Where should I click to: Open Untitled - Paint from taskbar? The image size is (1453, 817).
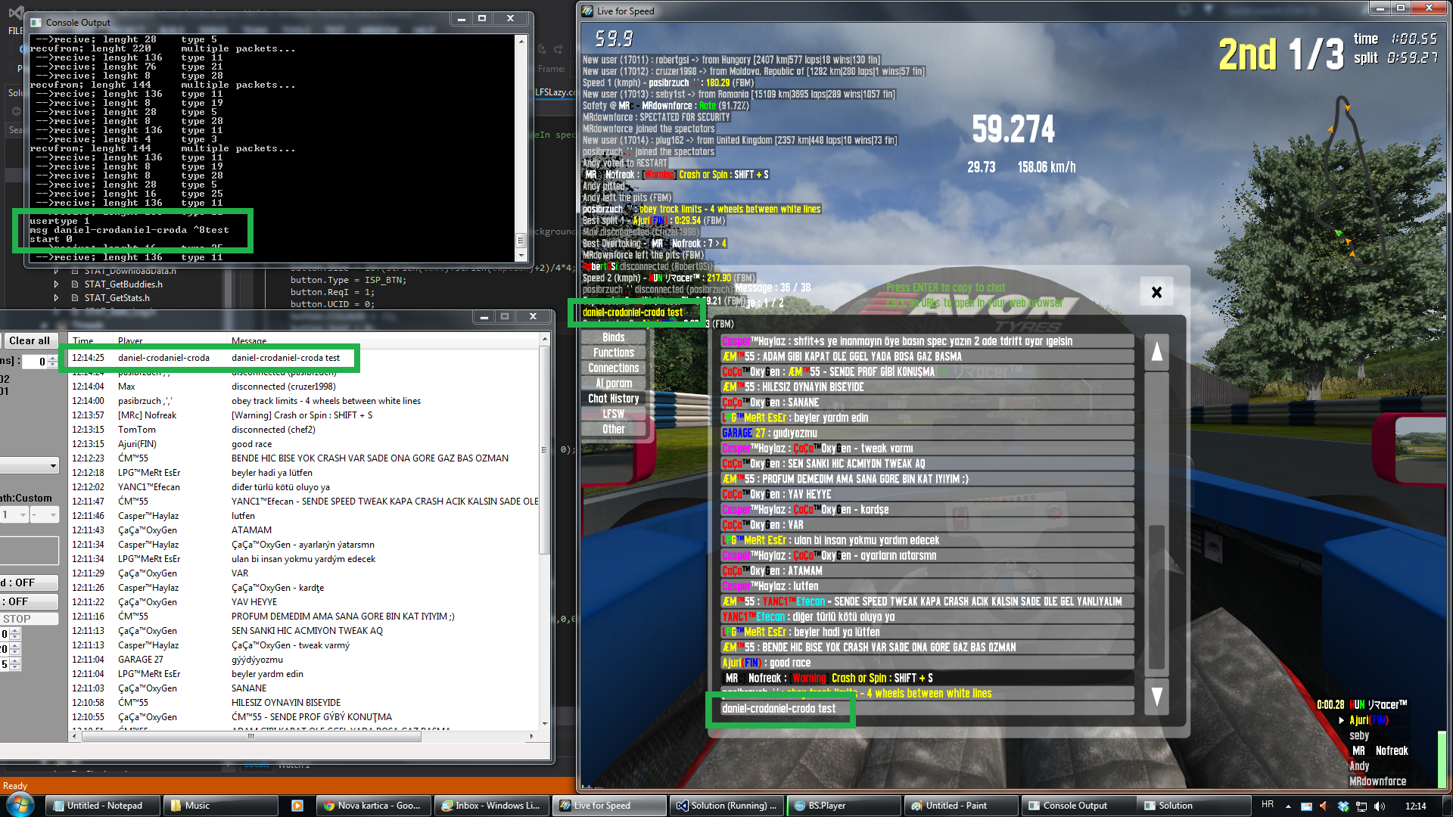pyautogui.click(x=957, y=806)
